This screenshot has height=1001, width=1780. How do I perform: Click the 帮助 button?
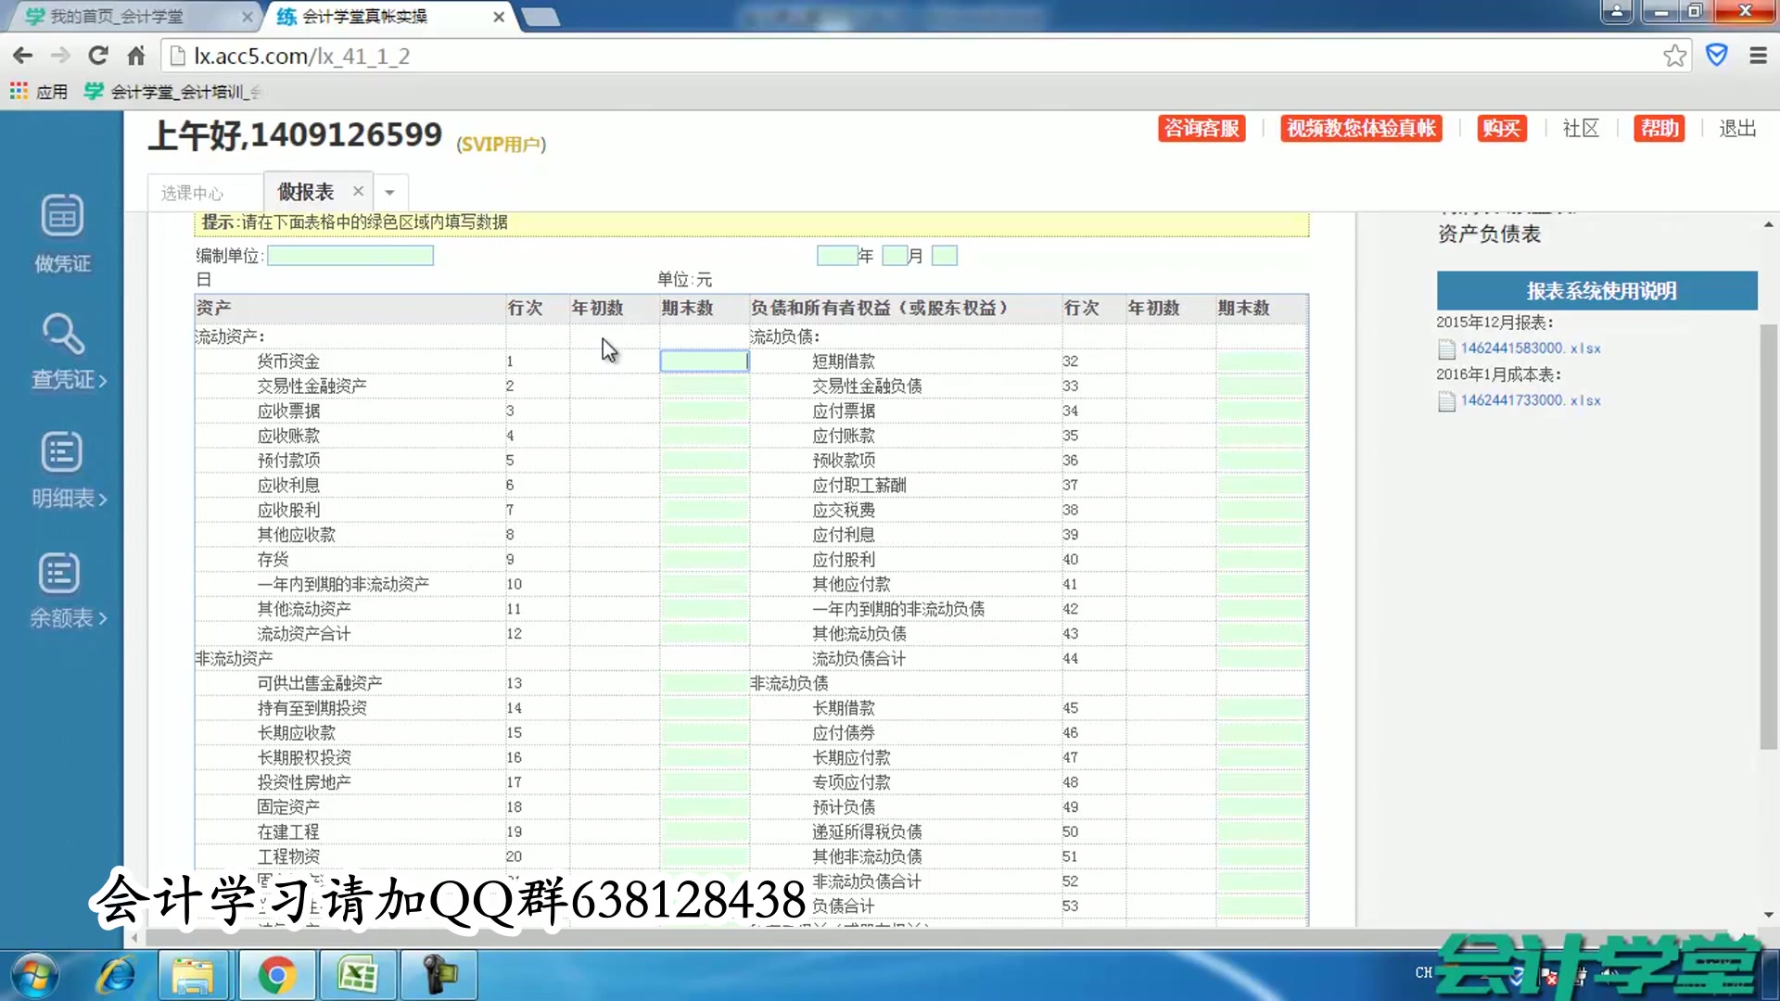(x=1659, y=129)
